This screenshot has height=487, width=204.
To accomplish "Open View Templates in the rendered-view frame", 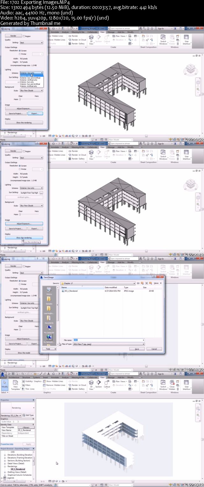I will (x=16, y=385).
